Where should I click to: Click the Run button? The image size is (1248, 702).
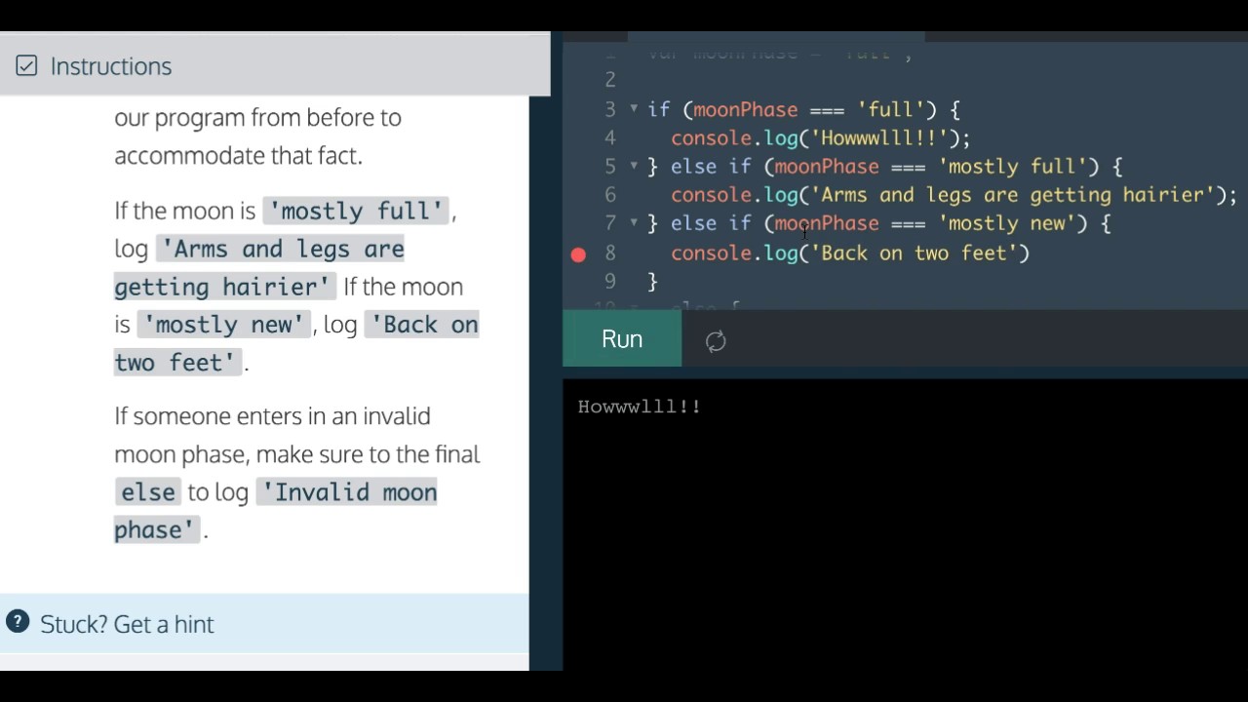click(x=622, y=339)
